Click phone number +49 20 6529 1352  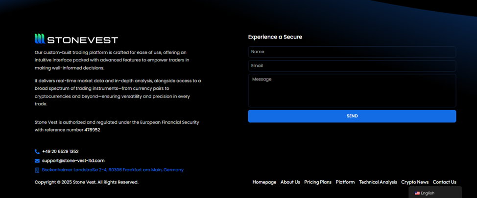(60, 152)
